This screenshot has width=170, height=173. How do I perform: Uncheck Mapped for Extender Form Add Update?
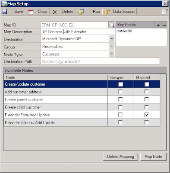coord(147,115)
